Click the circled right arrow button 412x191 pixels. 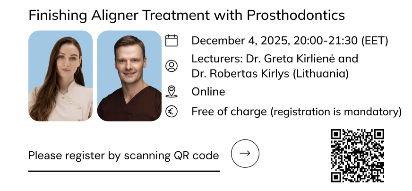[245, 153]
